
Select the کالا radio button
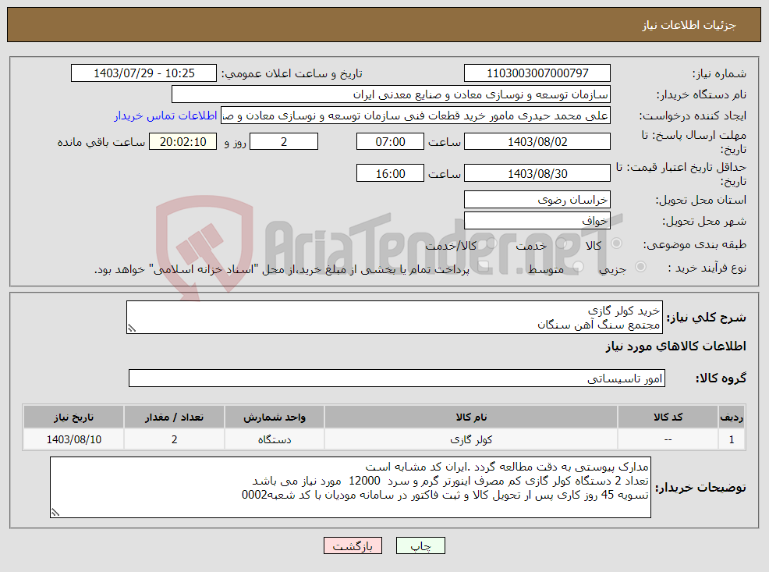(616, 243)
